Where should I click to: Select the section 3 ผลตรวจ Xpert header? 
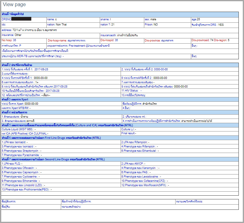click(x=16, y=100)
